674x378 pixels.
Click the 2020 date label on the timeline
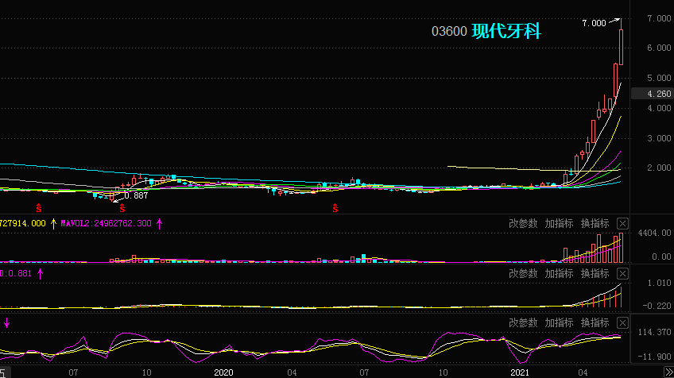[223, 372]
